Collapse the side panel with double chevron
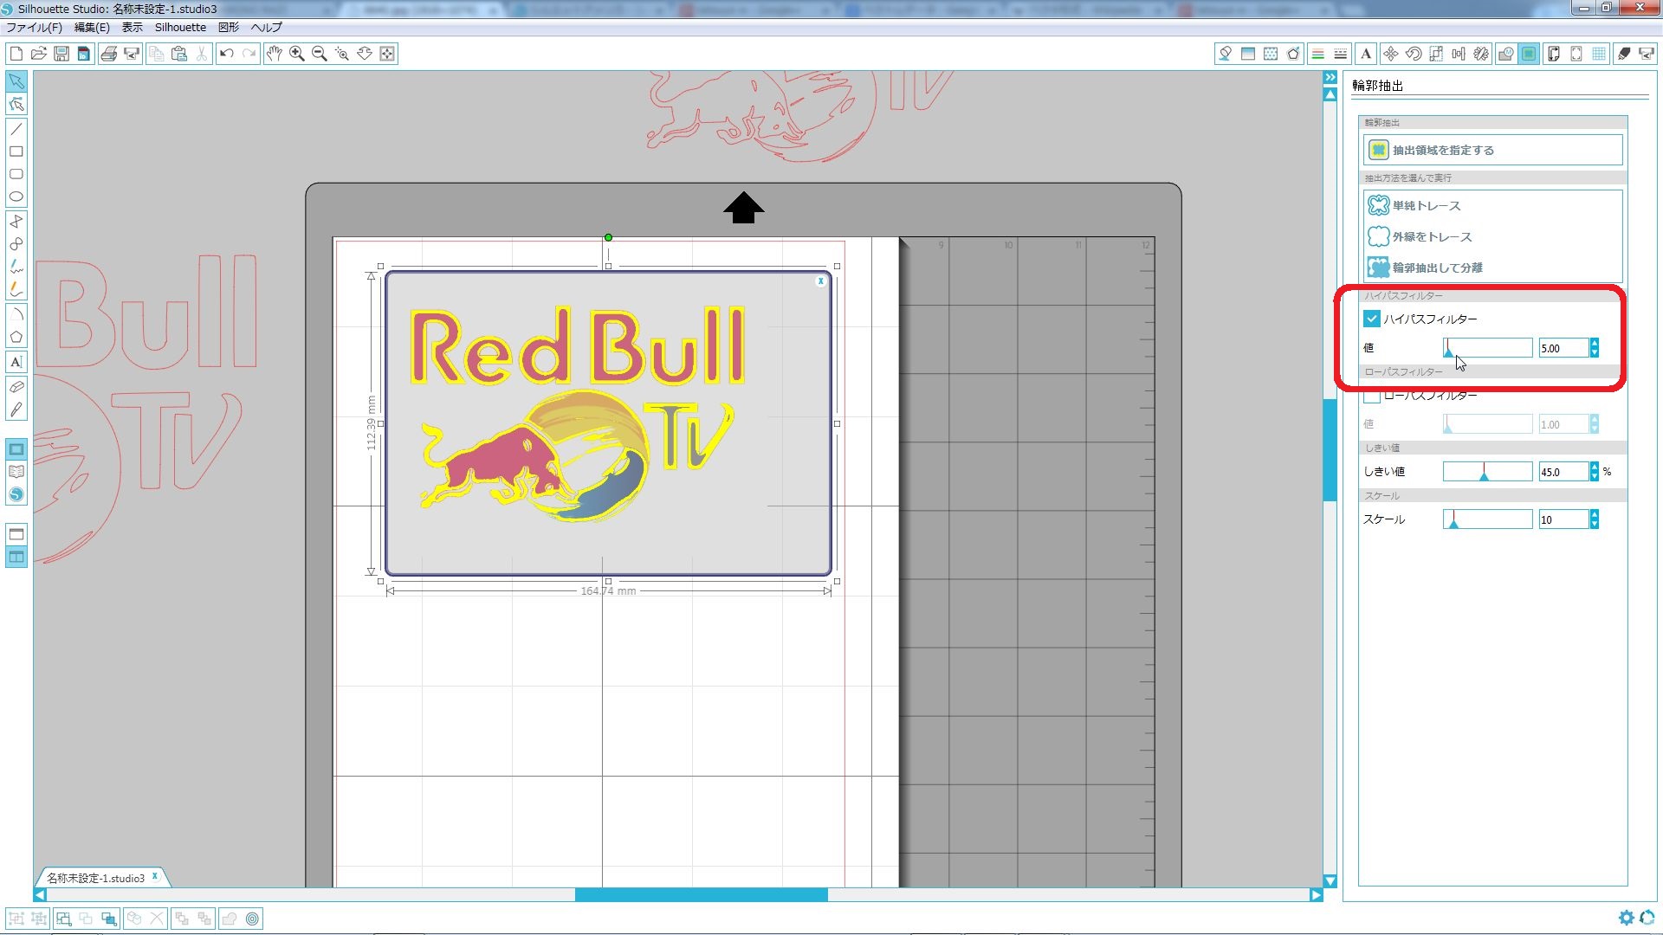This screenshot has width=1663, height=935. tap(1330, 78)
